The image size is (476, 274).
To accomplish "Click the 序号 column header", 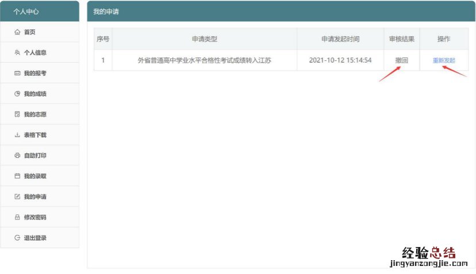I will pyautogui.click(x=103, y=39).
